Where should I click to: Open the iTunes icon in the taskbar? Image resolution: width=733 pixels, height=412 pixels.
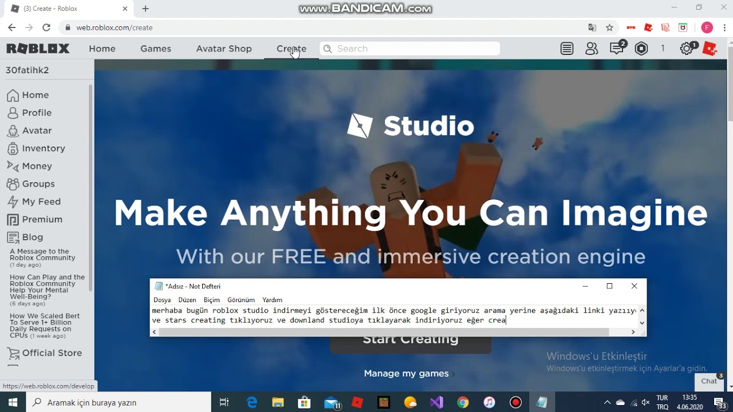pos(489,402)
